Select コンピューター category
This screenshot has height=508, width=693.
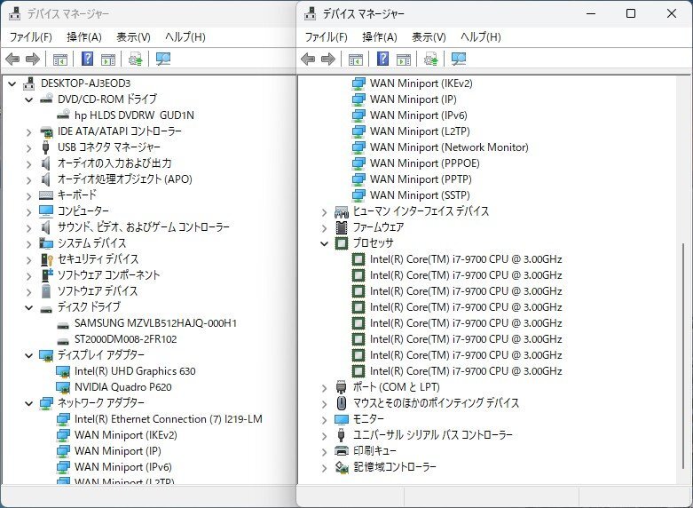83,210
